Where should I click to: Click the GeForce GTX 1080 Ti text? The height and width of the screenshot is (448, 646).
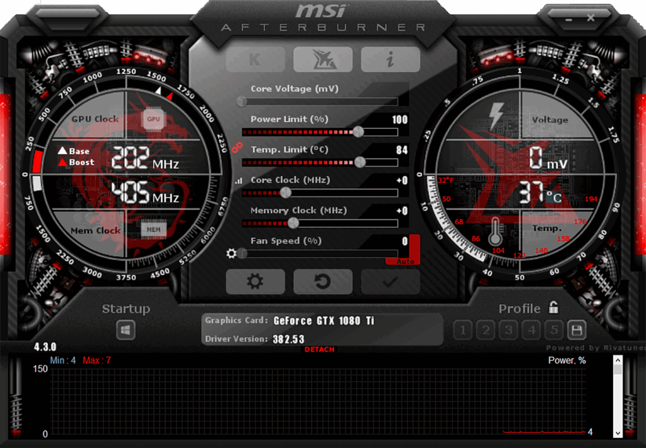324,321
